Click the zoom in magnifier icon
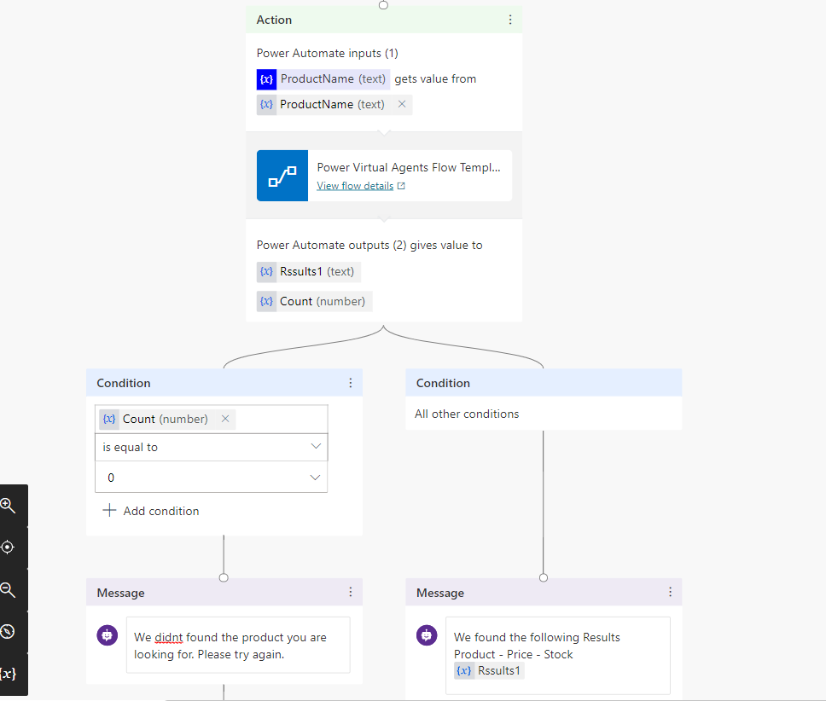The height and width of the screenshot is (701, 826). [x=9, y=506]
